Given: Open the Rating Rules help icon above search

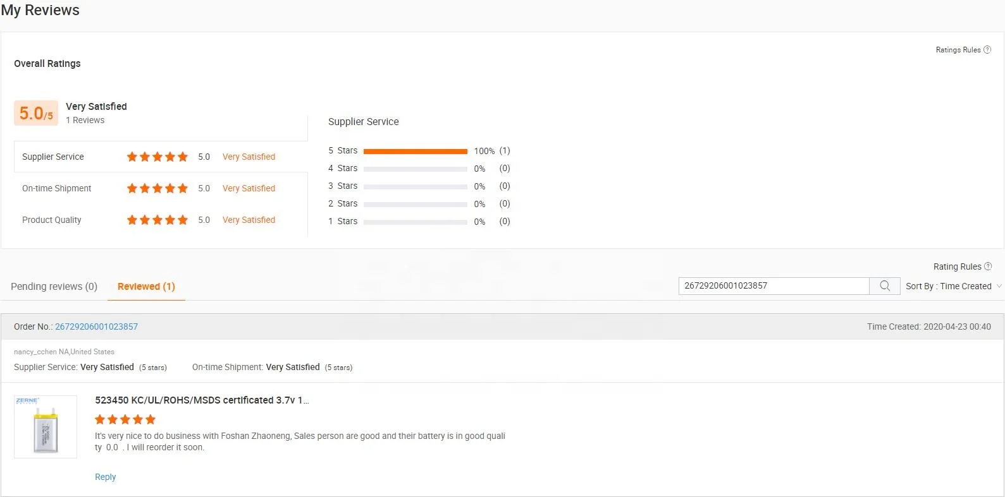Looking at the screenshot, I should [988, 266].
